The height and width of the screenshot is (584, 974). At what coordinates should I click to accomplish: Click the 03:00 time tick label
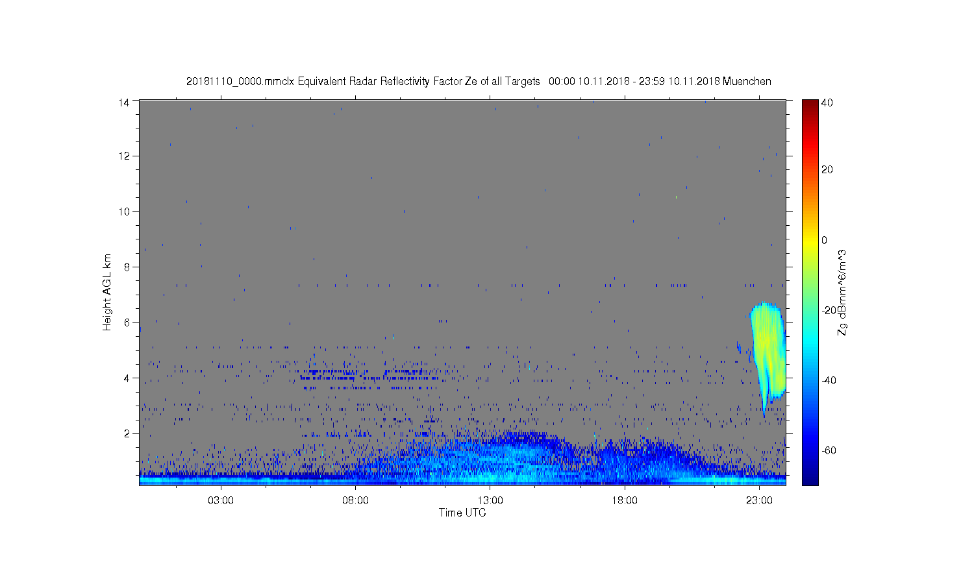[x=221, y=500]
